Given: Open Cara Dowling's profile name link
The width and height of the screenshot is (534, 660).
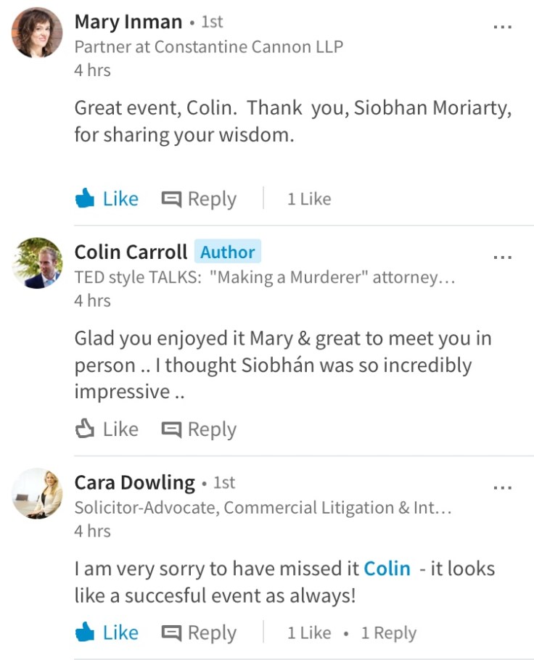Looking at the screenshot, I should coord(134,483).
